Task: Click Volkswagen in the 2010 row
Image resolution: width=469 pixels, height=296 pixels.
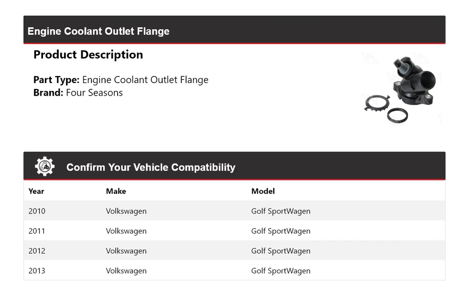Action: (126, 211)
